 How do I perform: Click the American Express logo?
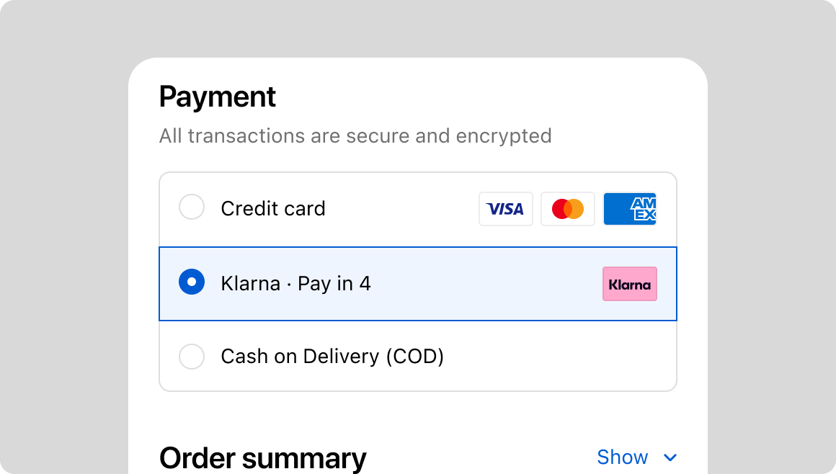point(630,209)
